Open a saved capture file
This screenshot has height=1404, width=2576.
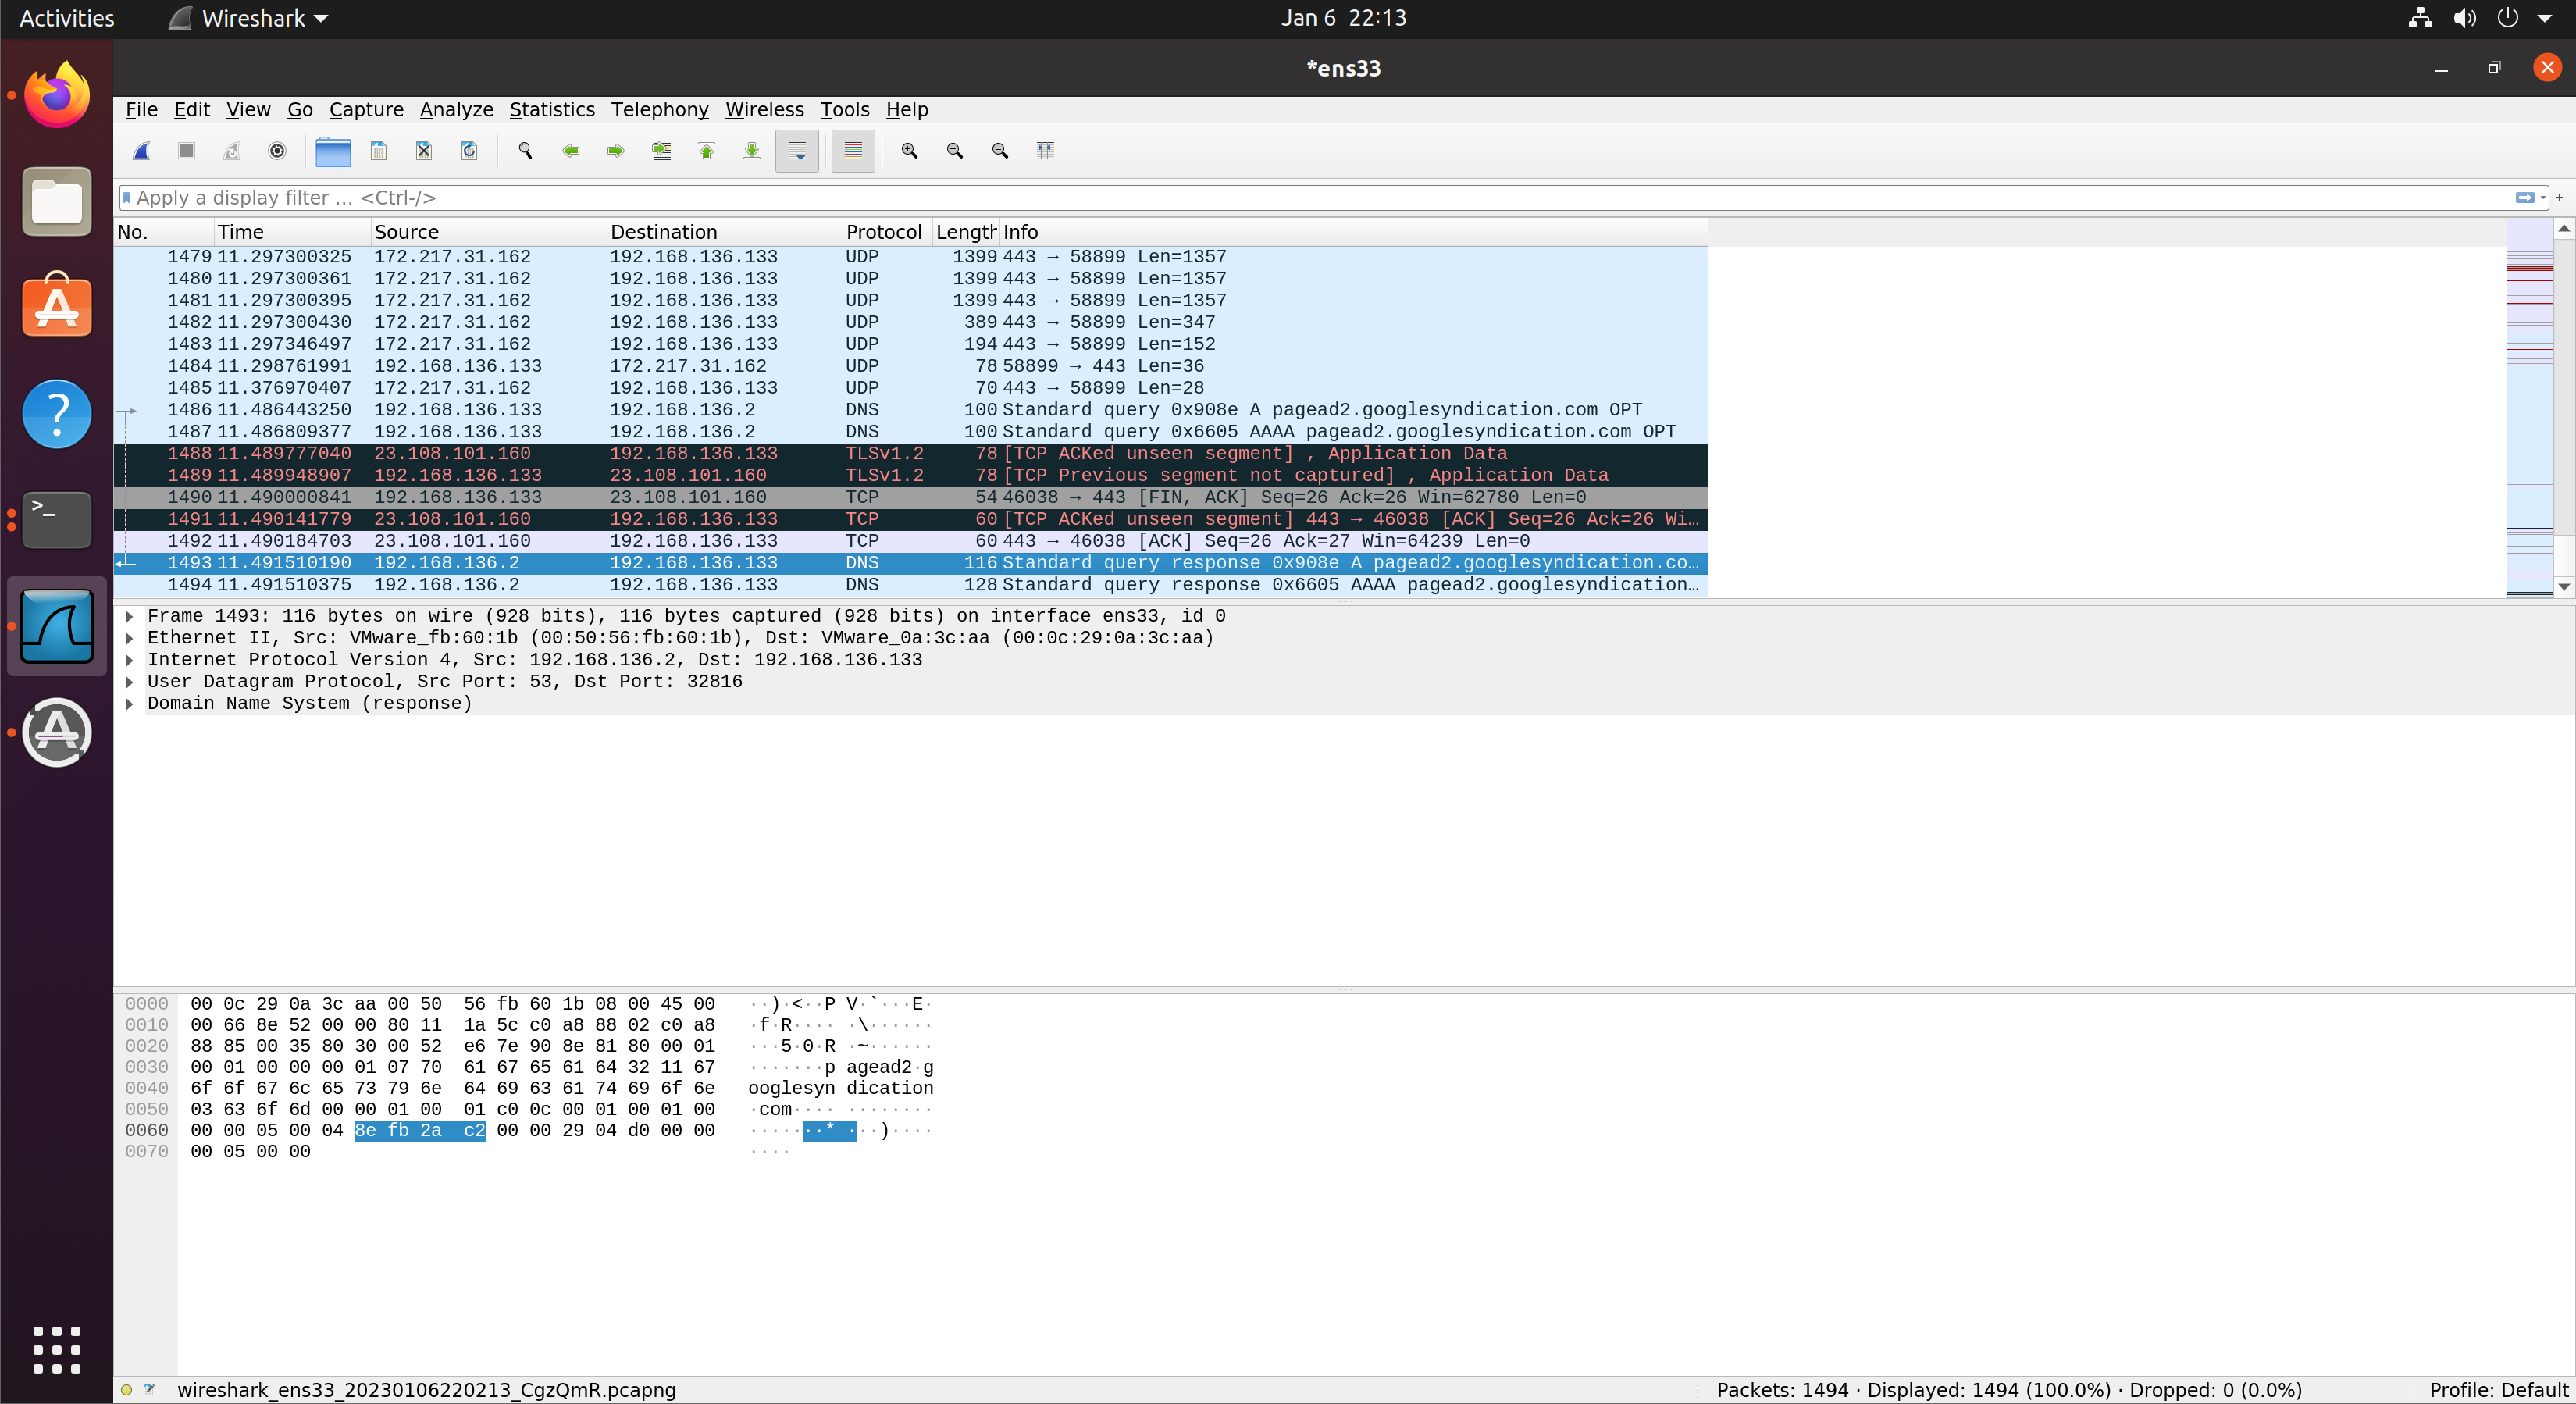point(333,151)
